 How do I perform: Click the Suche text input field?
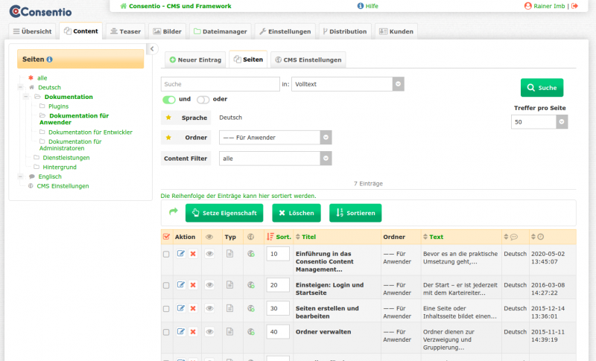[220, 84]
